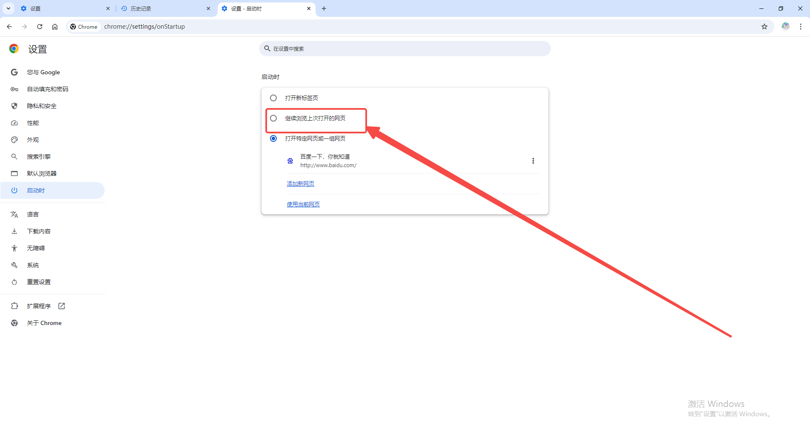Click the 扩展程序 puzzle icon
This screenshot has width=810, height=439.
pyautogui.click(x=14, y=306)
